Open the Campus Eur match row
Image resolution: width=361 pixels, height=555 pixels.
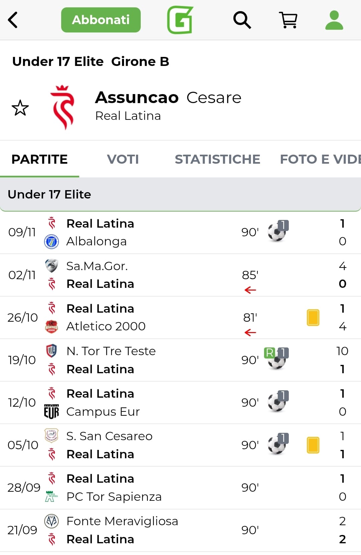pyautogui.click(x=180, y=402)
